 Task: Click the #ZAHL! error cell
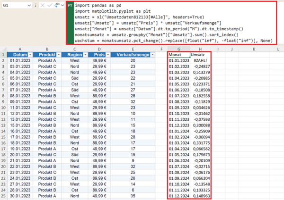coord(200,60)
